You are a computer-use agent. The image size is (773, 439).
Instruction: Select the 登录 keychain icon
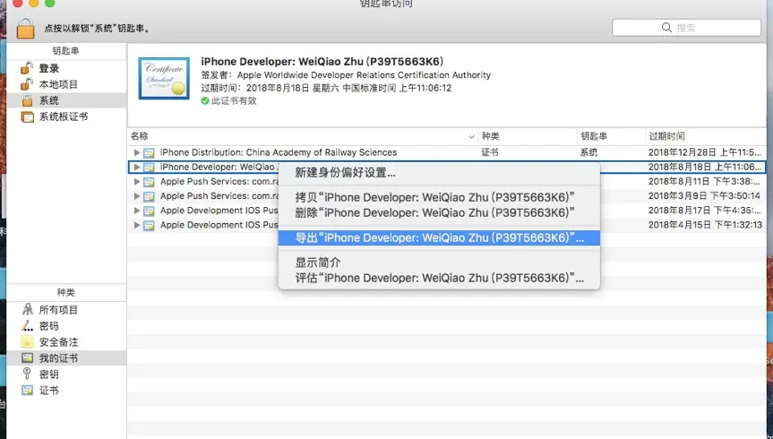27,68
